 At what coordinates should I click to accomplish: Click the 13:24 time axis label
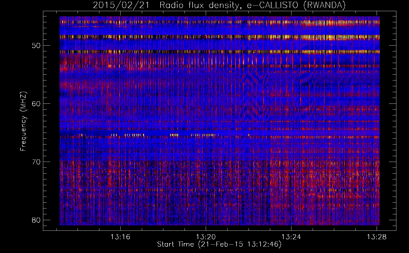(291, 237)
